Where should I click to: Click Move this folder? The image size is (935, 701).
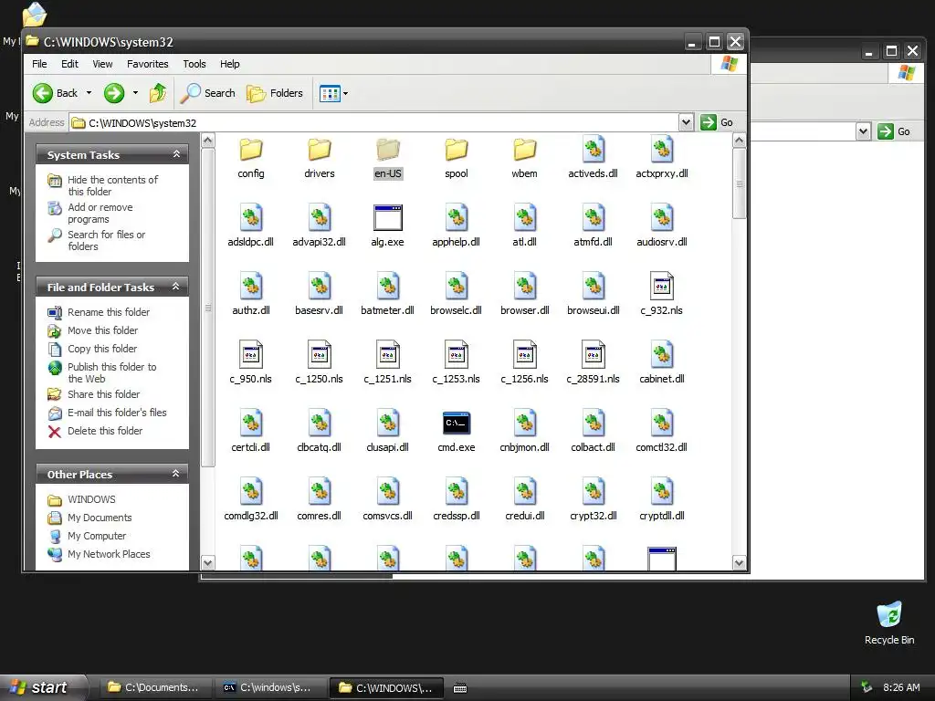(102, 330)
